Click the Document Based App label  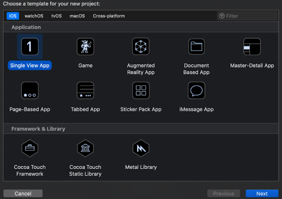pos(197,69)
